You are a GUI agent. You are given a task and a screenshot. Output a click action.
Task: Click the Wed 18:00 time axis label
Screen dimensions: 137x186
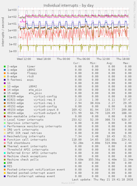point(44,59)
